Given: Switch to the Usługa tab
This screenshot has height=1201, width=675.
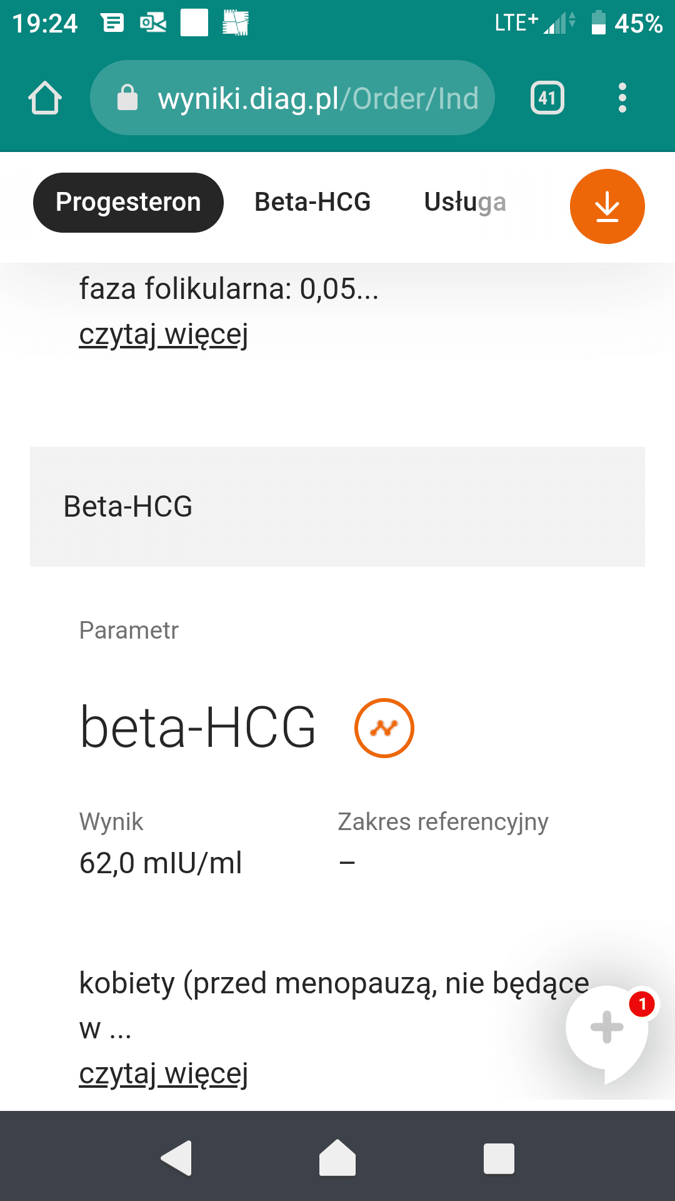Looking at the screenshot, I should [465, 203].
